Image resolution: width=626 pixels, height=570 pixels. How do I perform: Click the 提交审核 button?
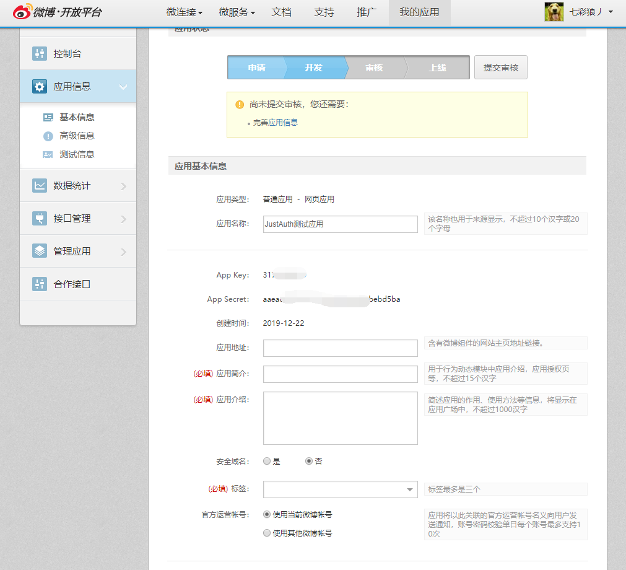pyautogui.click(x=501, y=67)
